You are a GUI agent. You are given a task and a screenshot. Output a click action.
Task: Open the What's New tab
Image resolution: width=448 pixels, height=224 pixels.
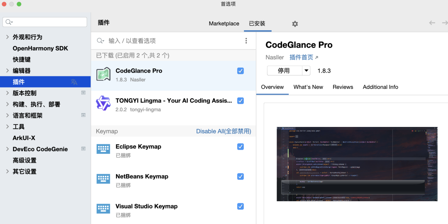tap(308, 87)
